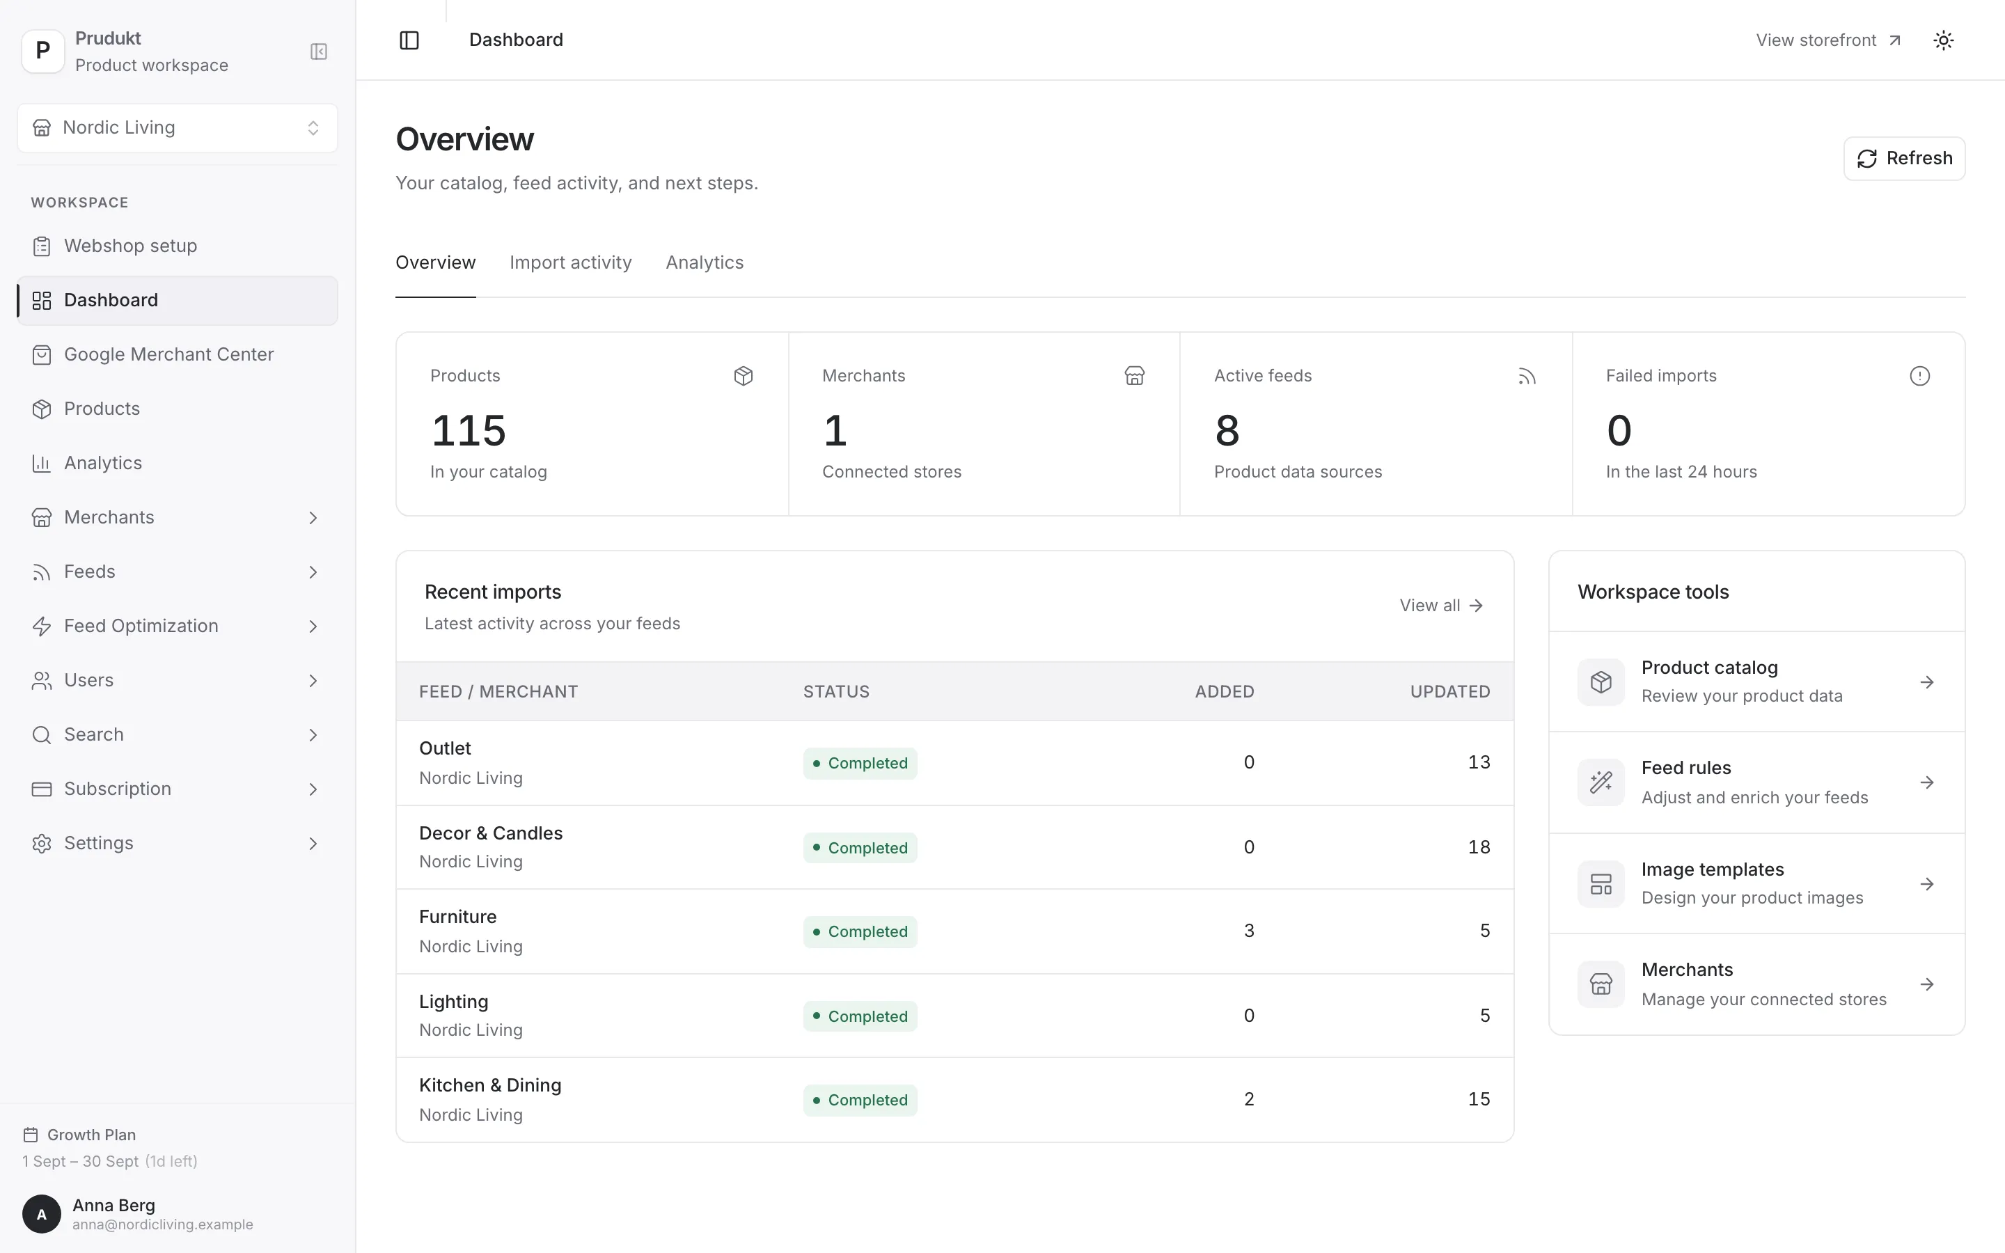This screenshot has width=2005, height=1253.
Task: Select the Overview tab
Action: (x=435, y=262)
